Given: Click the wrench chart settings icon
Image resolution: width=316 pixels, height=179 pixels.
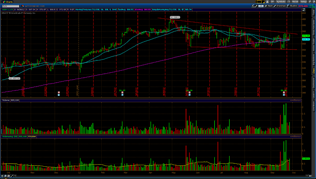Looking at the screenshot, I should click(256, 6).
